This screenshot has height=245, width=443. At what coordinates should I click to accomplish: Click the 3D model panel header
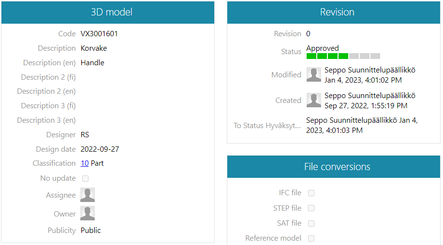[108, 13]
